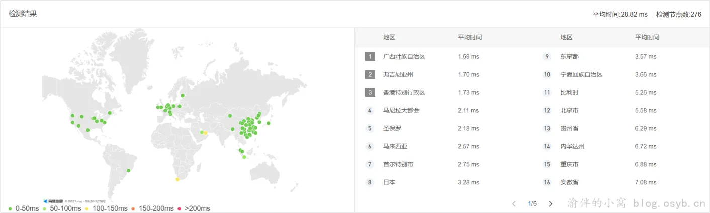Click the 1.70 ms time value
Viewport: 710px width, 213px height.
469,75
